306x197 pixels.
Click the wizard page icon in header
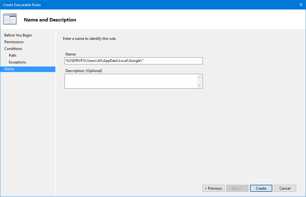click(x=10, y=19)
